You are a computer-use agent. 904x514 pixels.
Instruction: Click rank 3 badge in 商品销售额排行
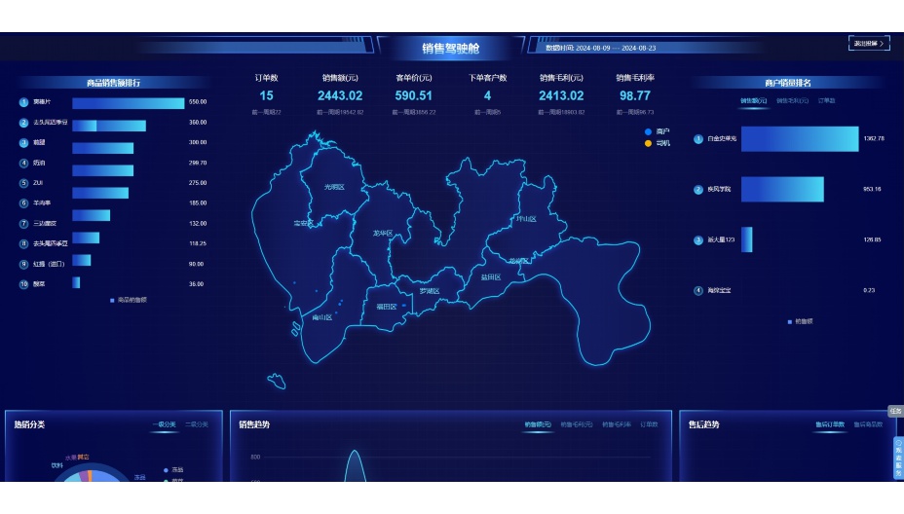tap(23, 142)
